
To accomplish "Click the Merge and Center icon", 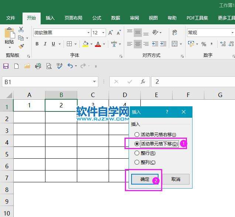I will click(175, 44).
